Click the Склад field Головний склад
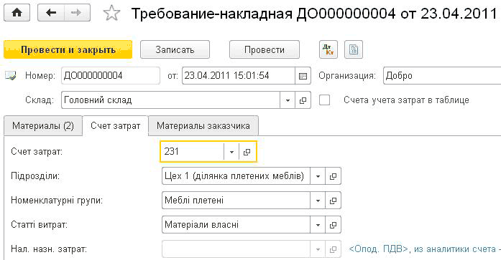 pos(170,100)
